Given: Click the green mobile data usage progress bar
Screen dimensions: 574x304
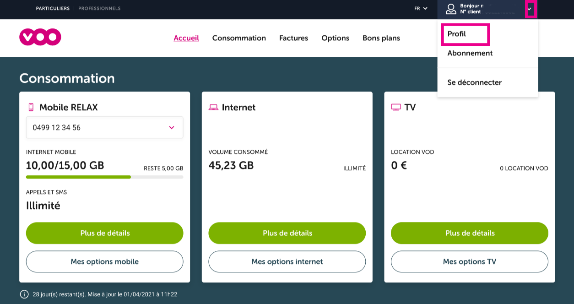Looking at the screenshot, I should (x=78, y=177).
